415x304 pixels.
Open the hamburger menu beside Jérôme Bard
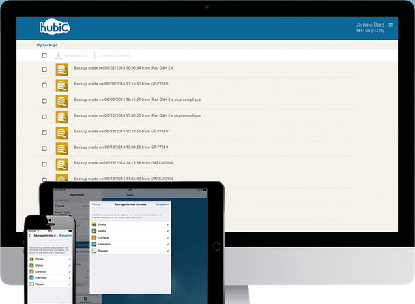(x=391, y=25)
